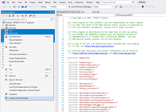Switch to the bn.c tab

pyautogui.click(x=83, y=12)
